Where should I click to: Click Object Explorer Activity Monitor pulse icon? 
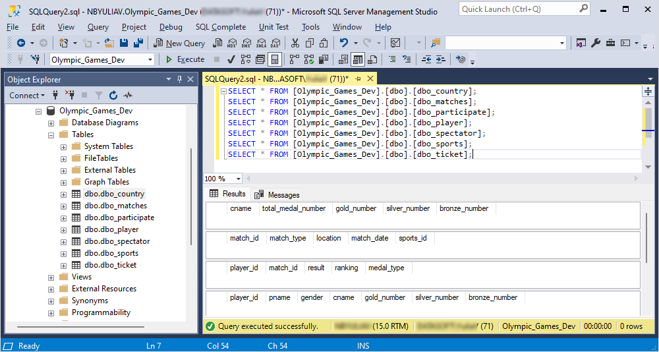pyautogui.click(x=128, y=96)
